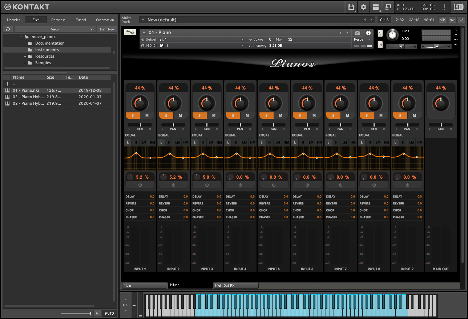Shift keyboard octave down with minus arrow
Viewport: 468px width, 319px height.
(x=125, y=311)
